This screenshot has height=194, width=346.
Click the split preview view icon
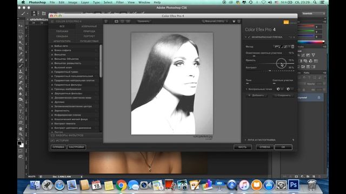(122, 22)
